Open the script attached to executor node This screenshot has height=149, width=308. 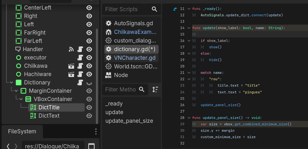81,58
